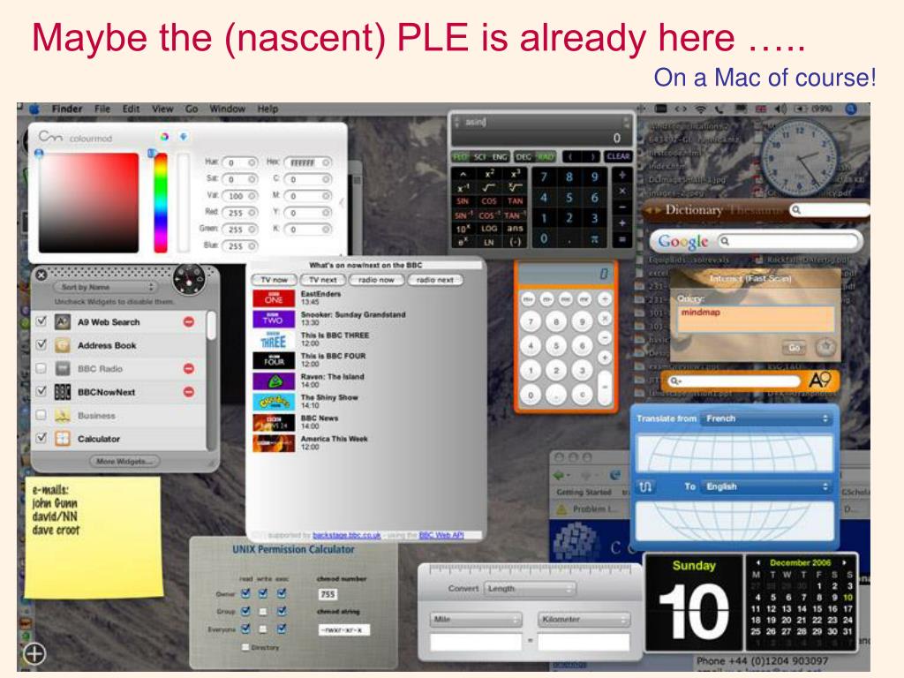Click the Hex value field in colourmod
This screenshot has width=904, height=678.
[308, 162]
